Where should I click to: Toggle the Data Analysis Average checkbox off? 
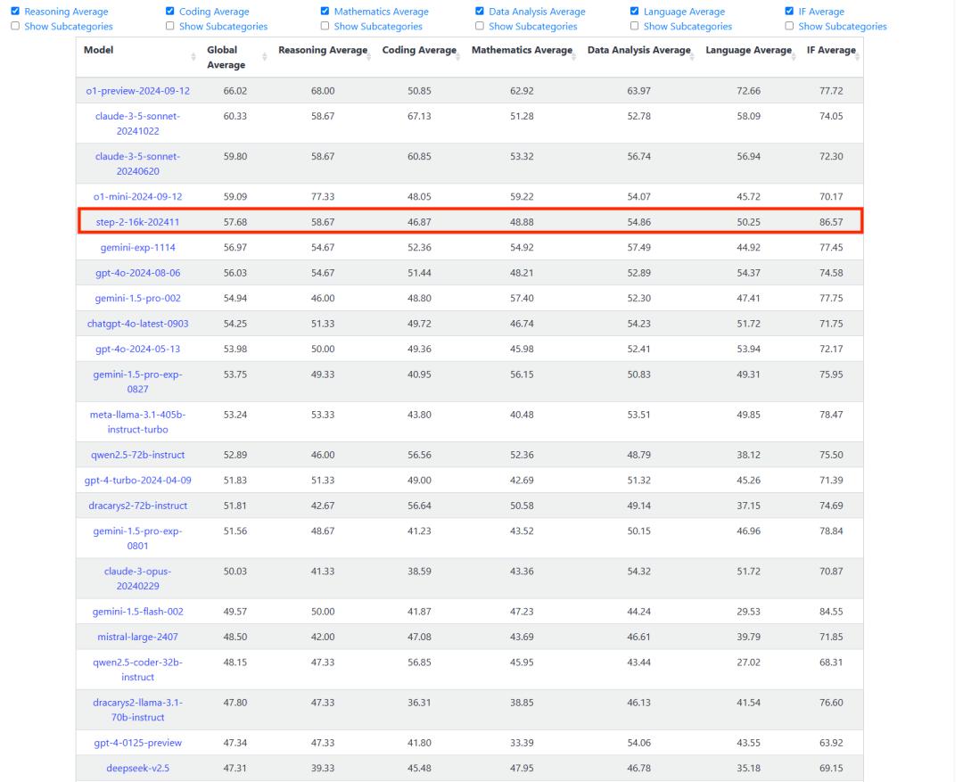(480, 12)
